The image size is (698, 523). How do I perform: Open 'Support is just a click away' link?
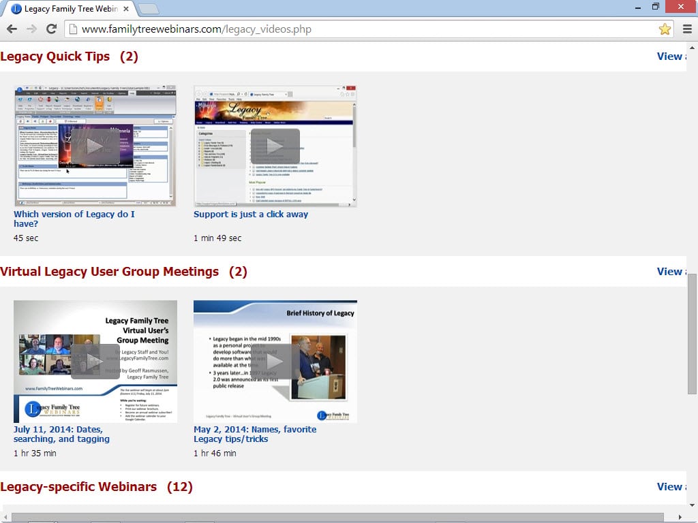click(251, 215)
